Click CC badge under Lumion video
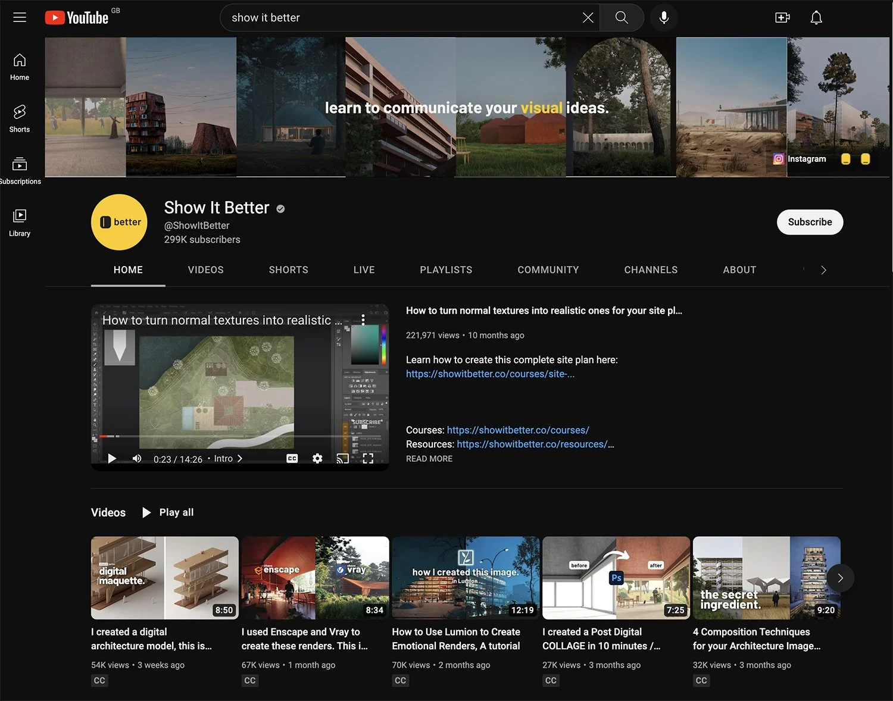 401,680
